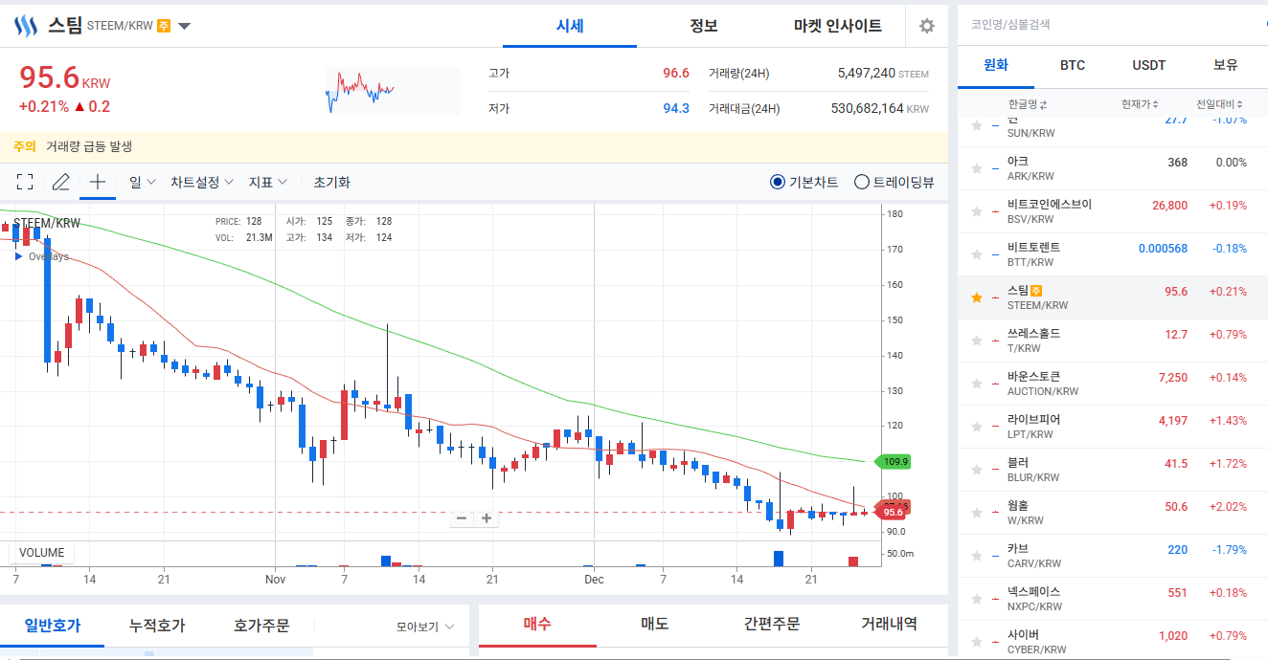Select the 원화 market tab
The image size is (1268, 660).
(x=996, y=65)
